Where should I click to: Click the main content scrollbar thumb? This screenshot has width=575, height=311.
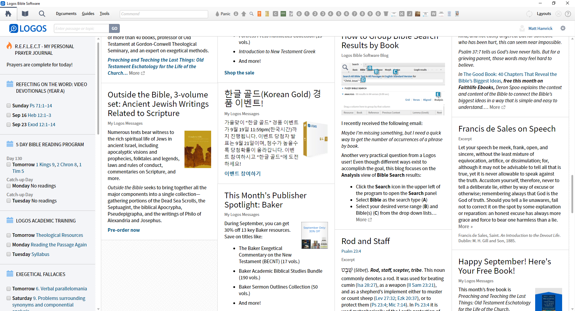(x=573, y=193)
